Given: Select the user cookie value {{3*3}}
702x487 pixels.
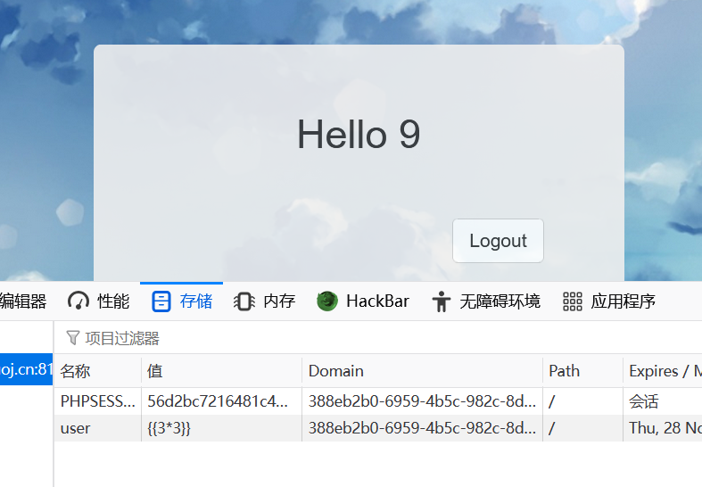Looking at the screenshot, I should [x=169, y=428].
